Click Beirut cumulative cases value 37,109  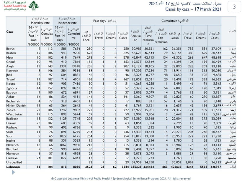pos(216,49)
